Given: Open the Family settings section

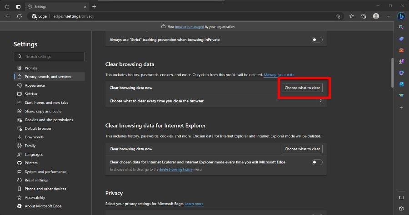Looking at the screenshot, I should (x=49, y=146).
